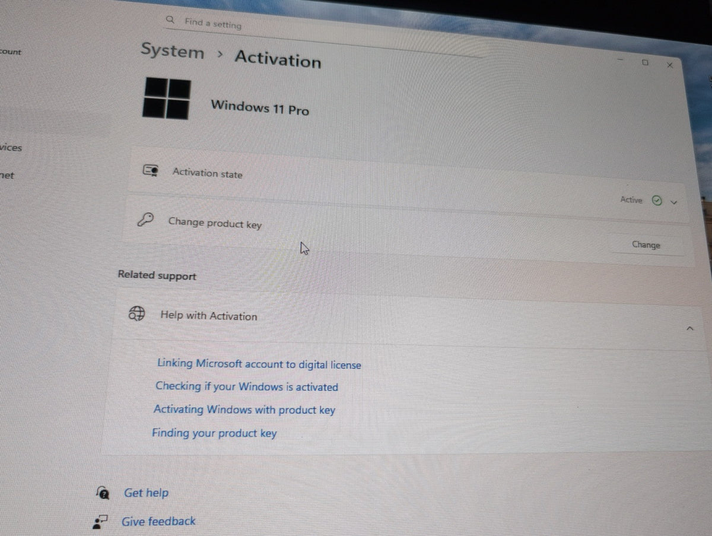Expand the Activation state row
This screenshot has height=536, width=712.
tap(673, 202)
